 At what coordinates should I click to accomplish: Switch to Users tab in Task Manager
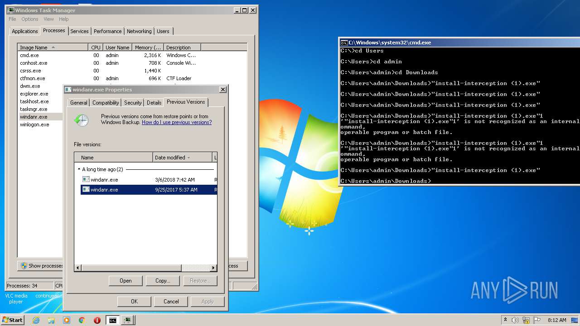[163, 31]
